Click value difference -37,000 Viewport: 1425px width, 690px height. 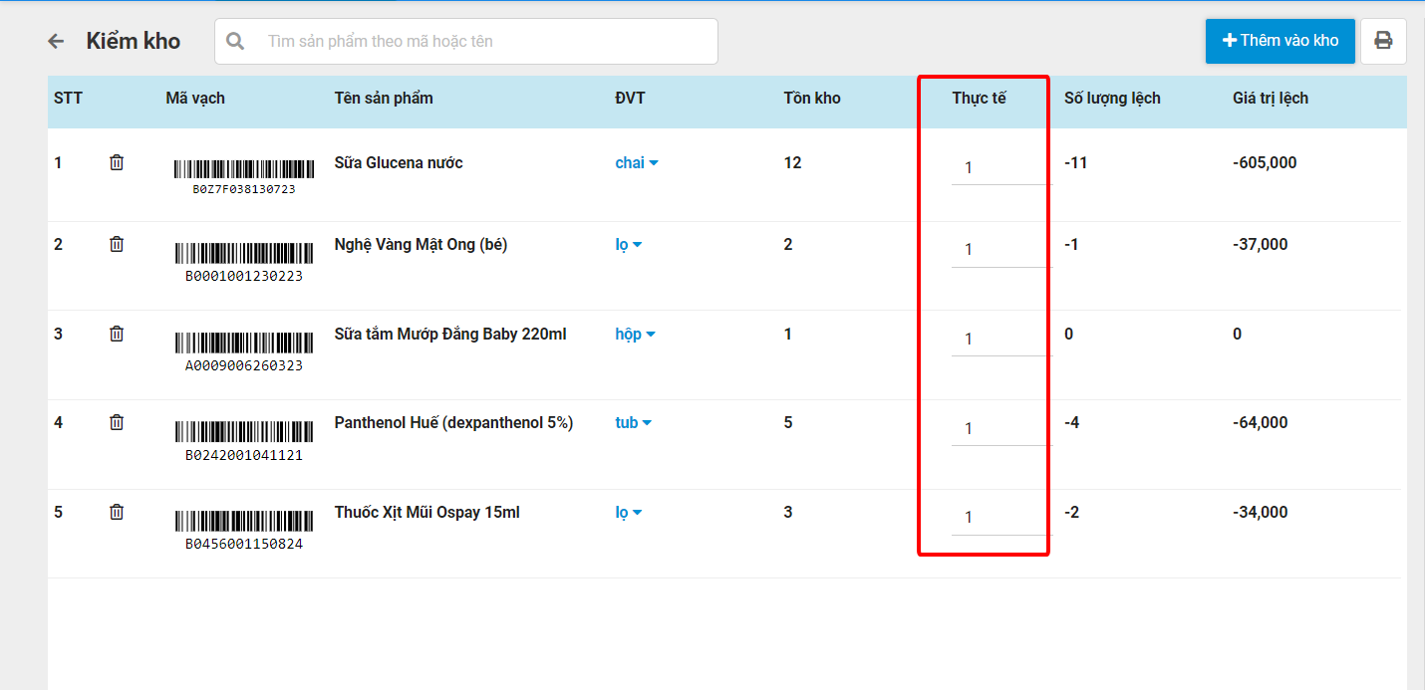[1261, 244]
